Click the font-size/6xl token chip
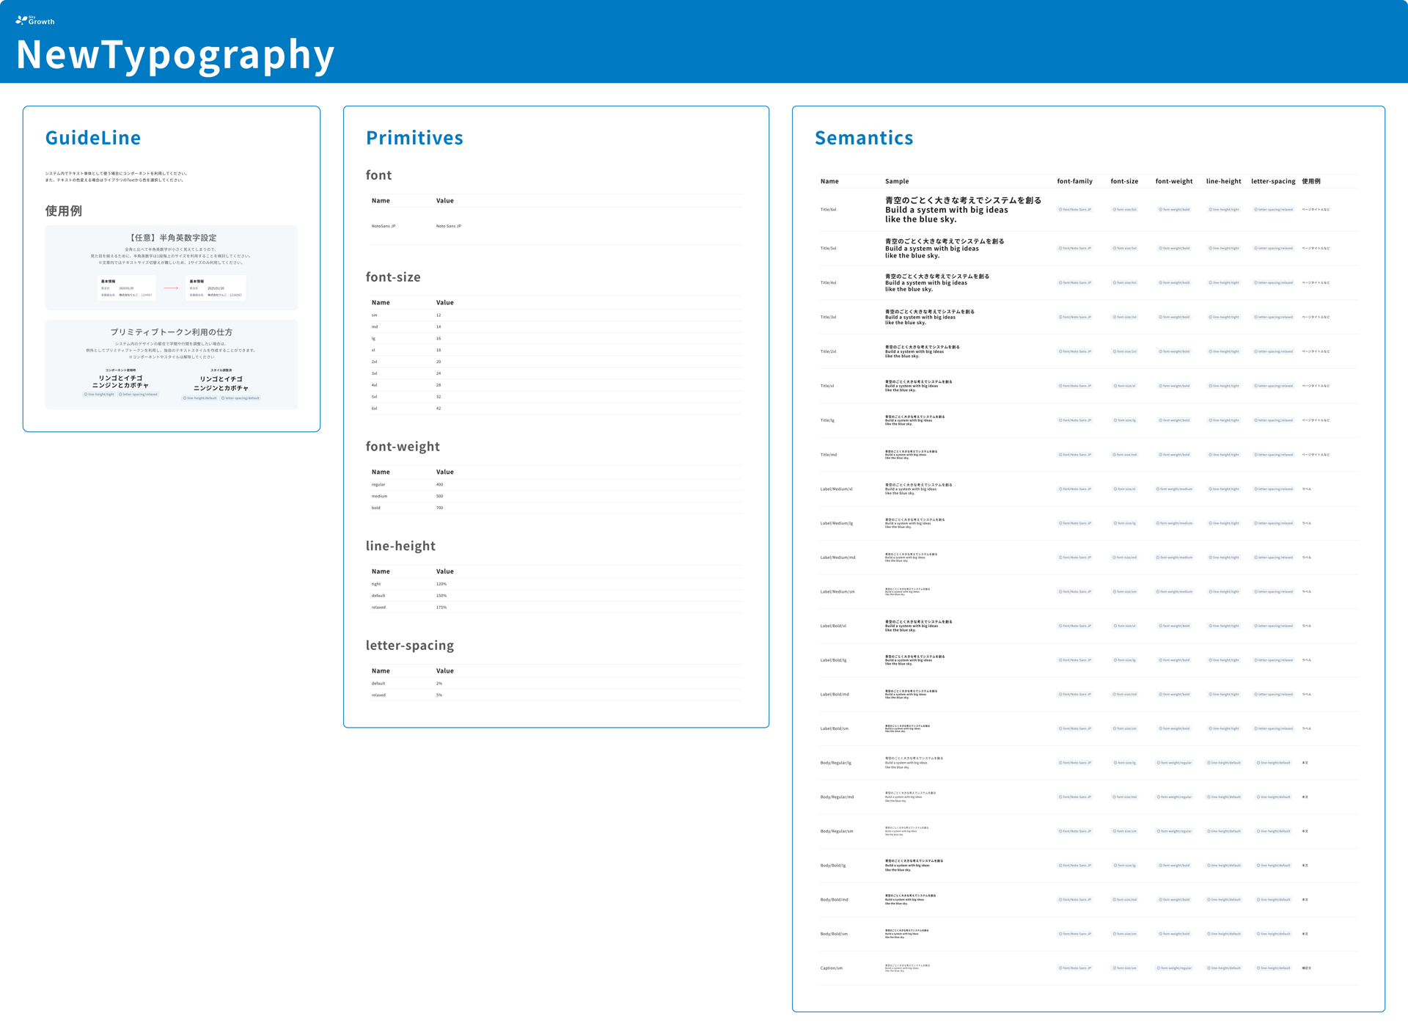Viewport: 1408px width, 1035px height. coord(1124,210)
